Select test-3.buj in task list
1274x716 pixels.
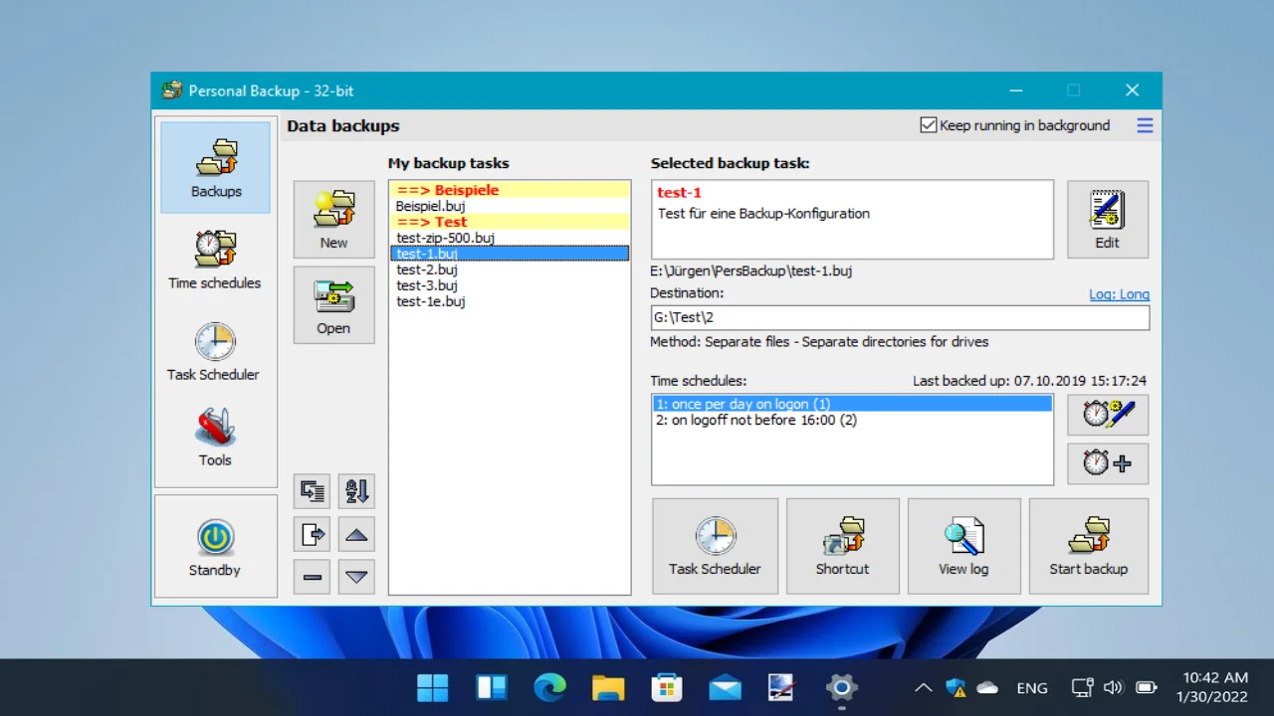pyautogui.click(x=510, y=285)
